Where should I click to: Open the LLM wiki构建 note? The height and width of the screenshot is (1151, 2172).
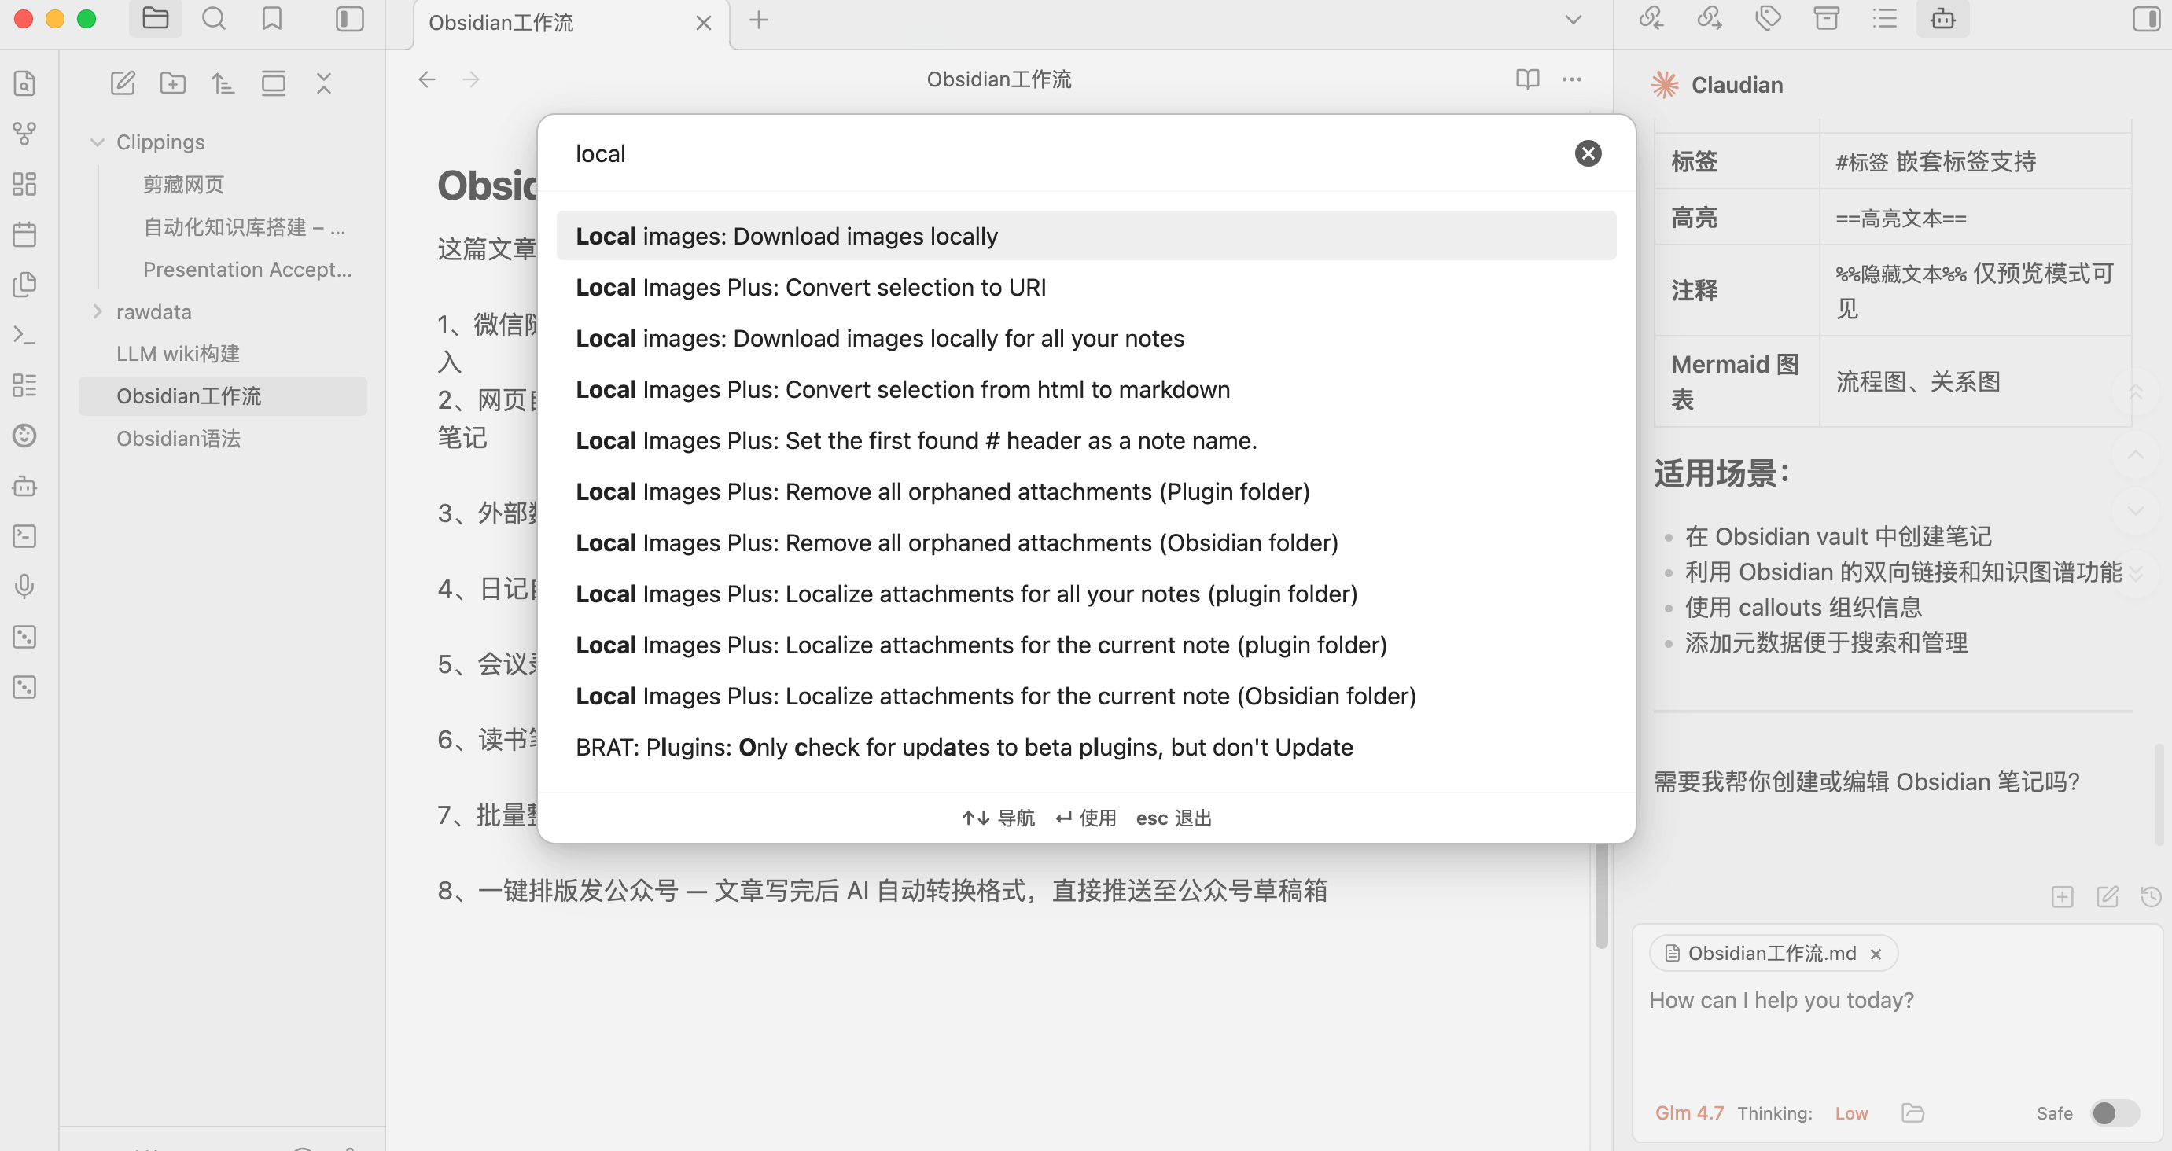[178, 353]
